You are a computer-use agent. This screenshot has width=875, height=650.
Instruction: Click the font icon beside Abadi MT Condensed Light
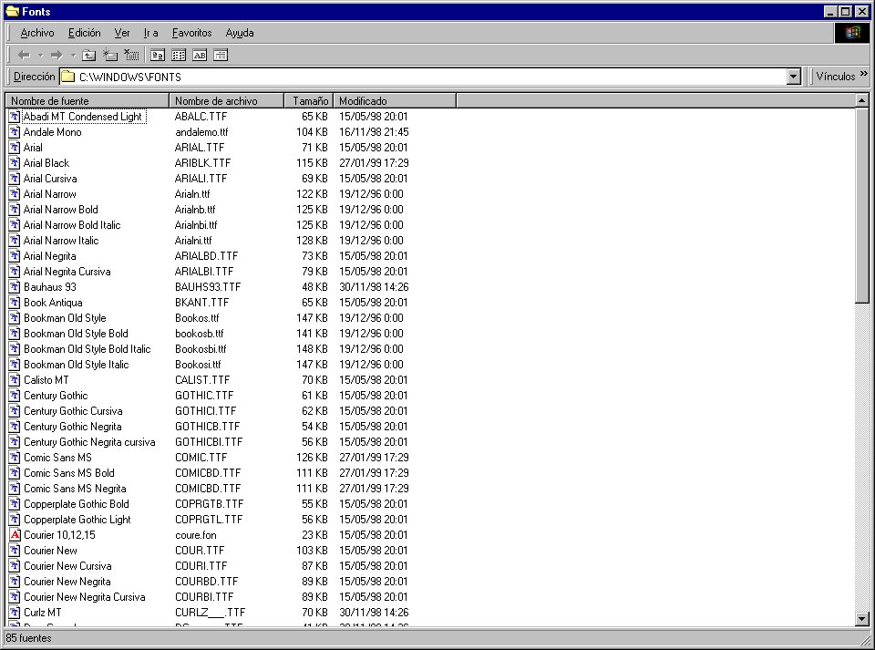tap(15, 117)
